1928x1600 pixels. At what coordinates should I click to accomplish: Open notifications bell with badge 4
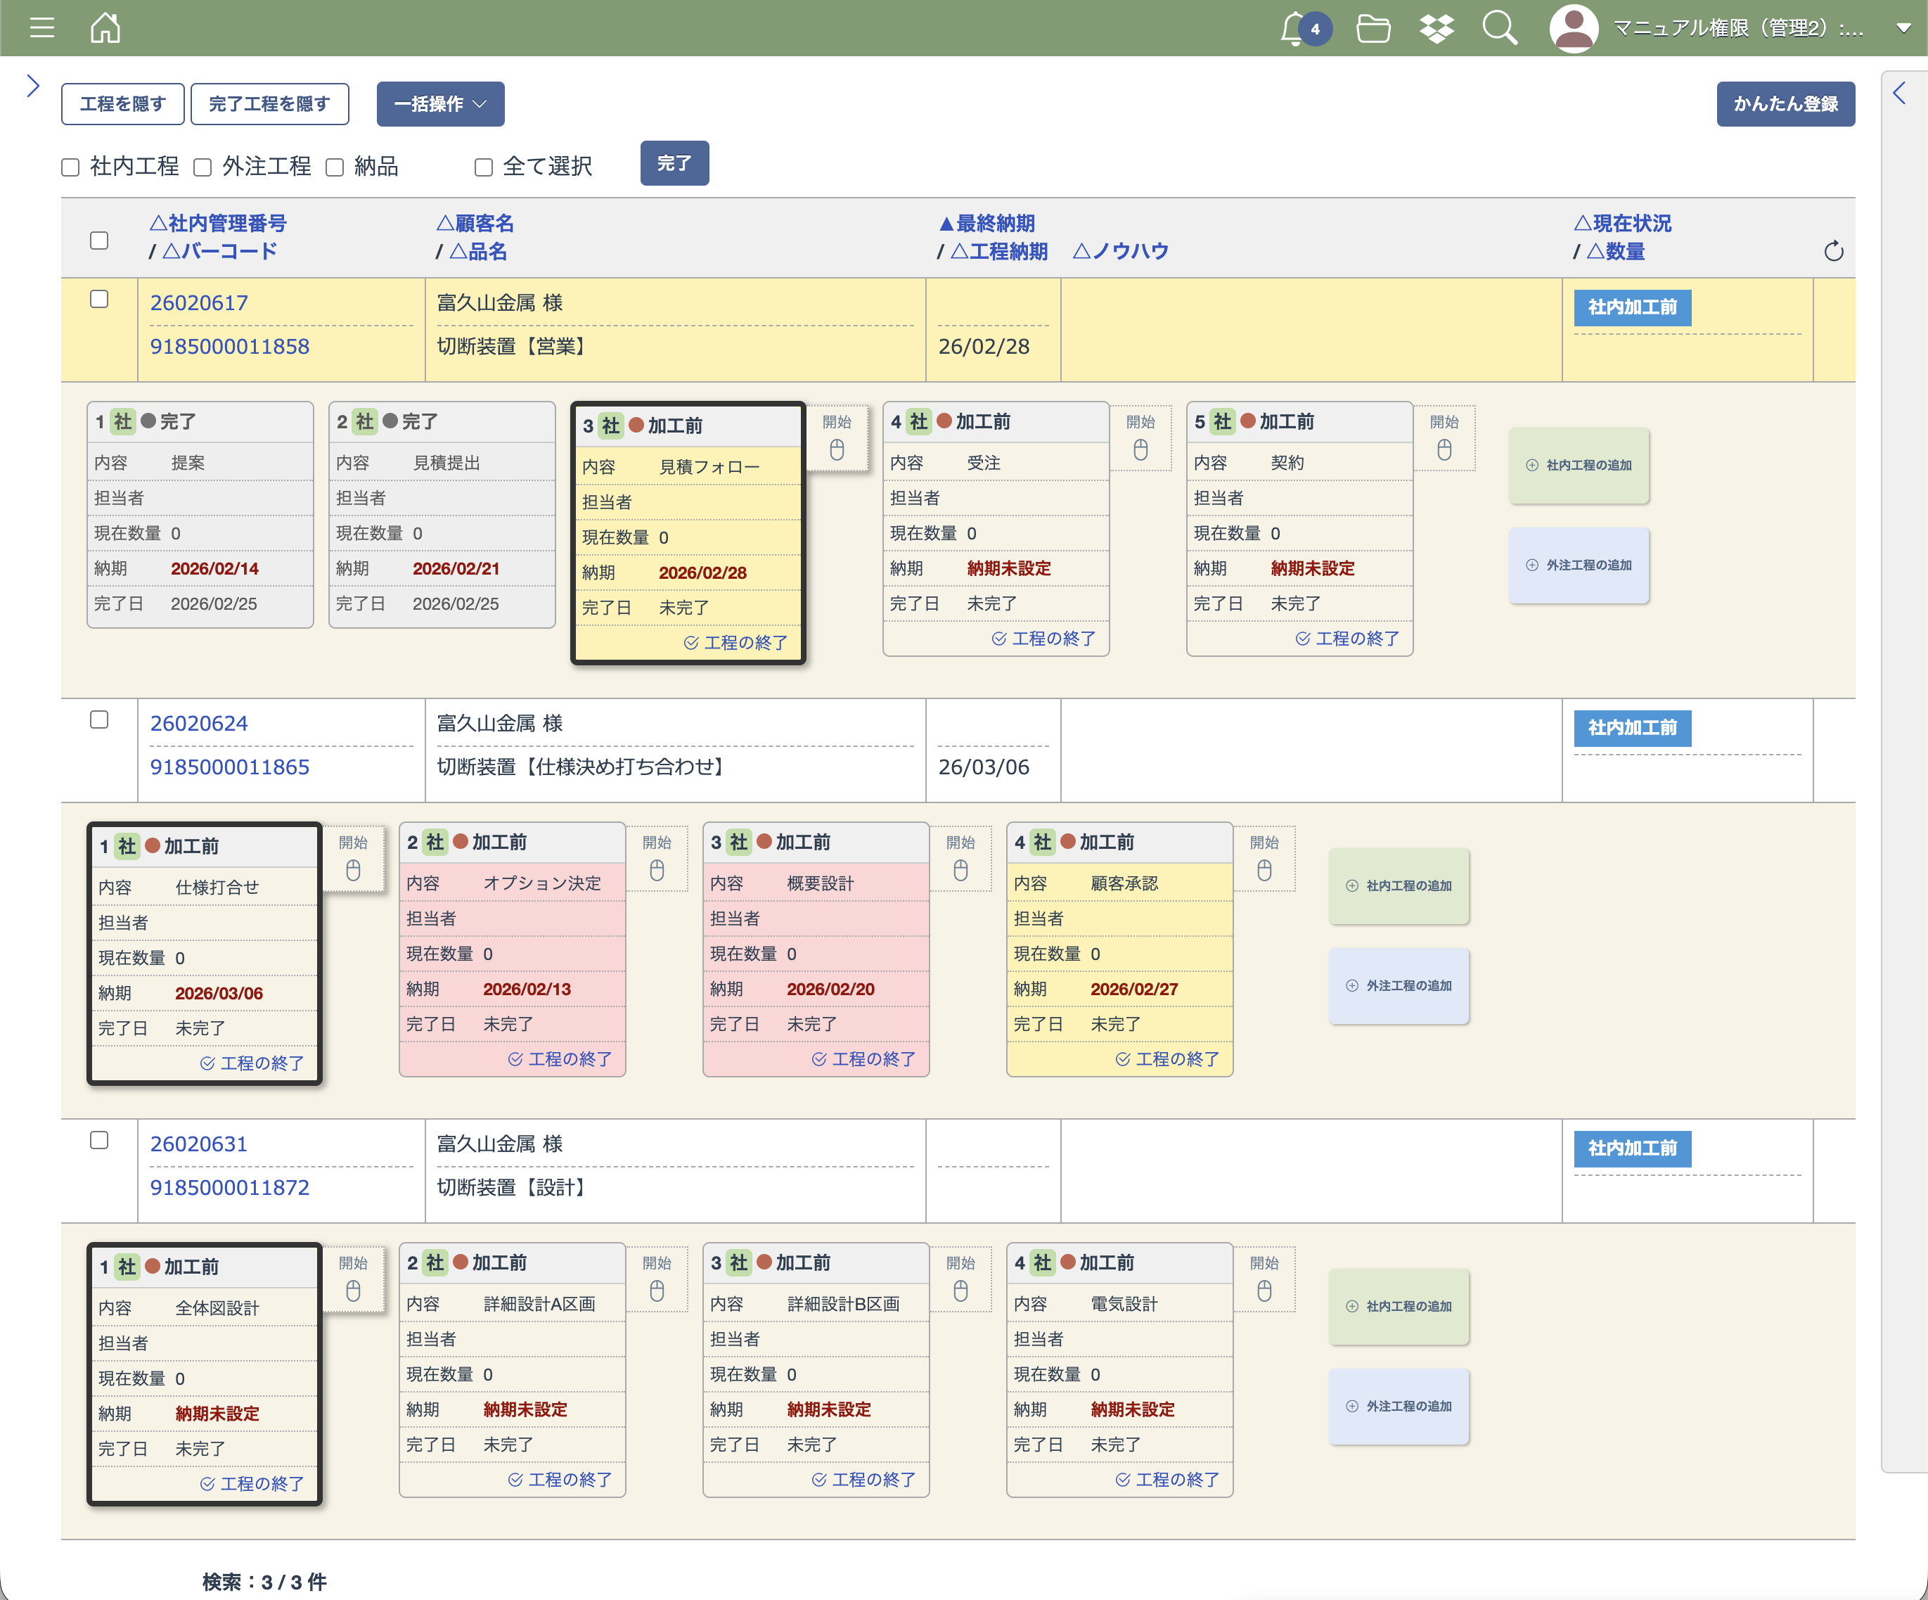[x=1294, y=28]
